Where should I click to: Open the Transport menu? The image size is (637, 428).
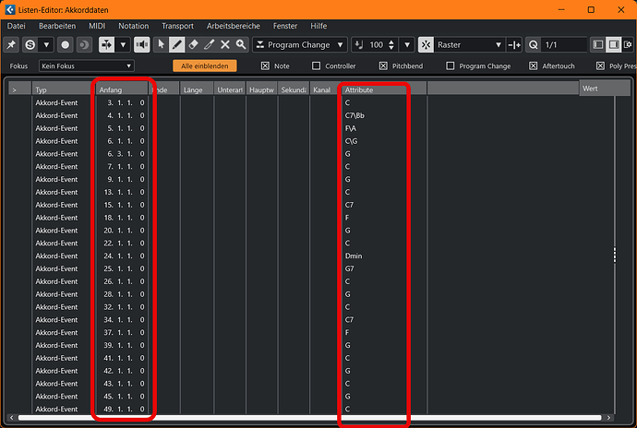[177, 26]
